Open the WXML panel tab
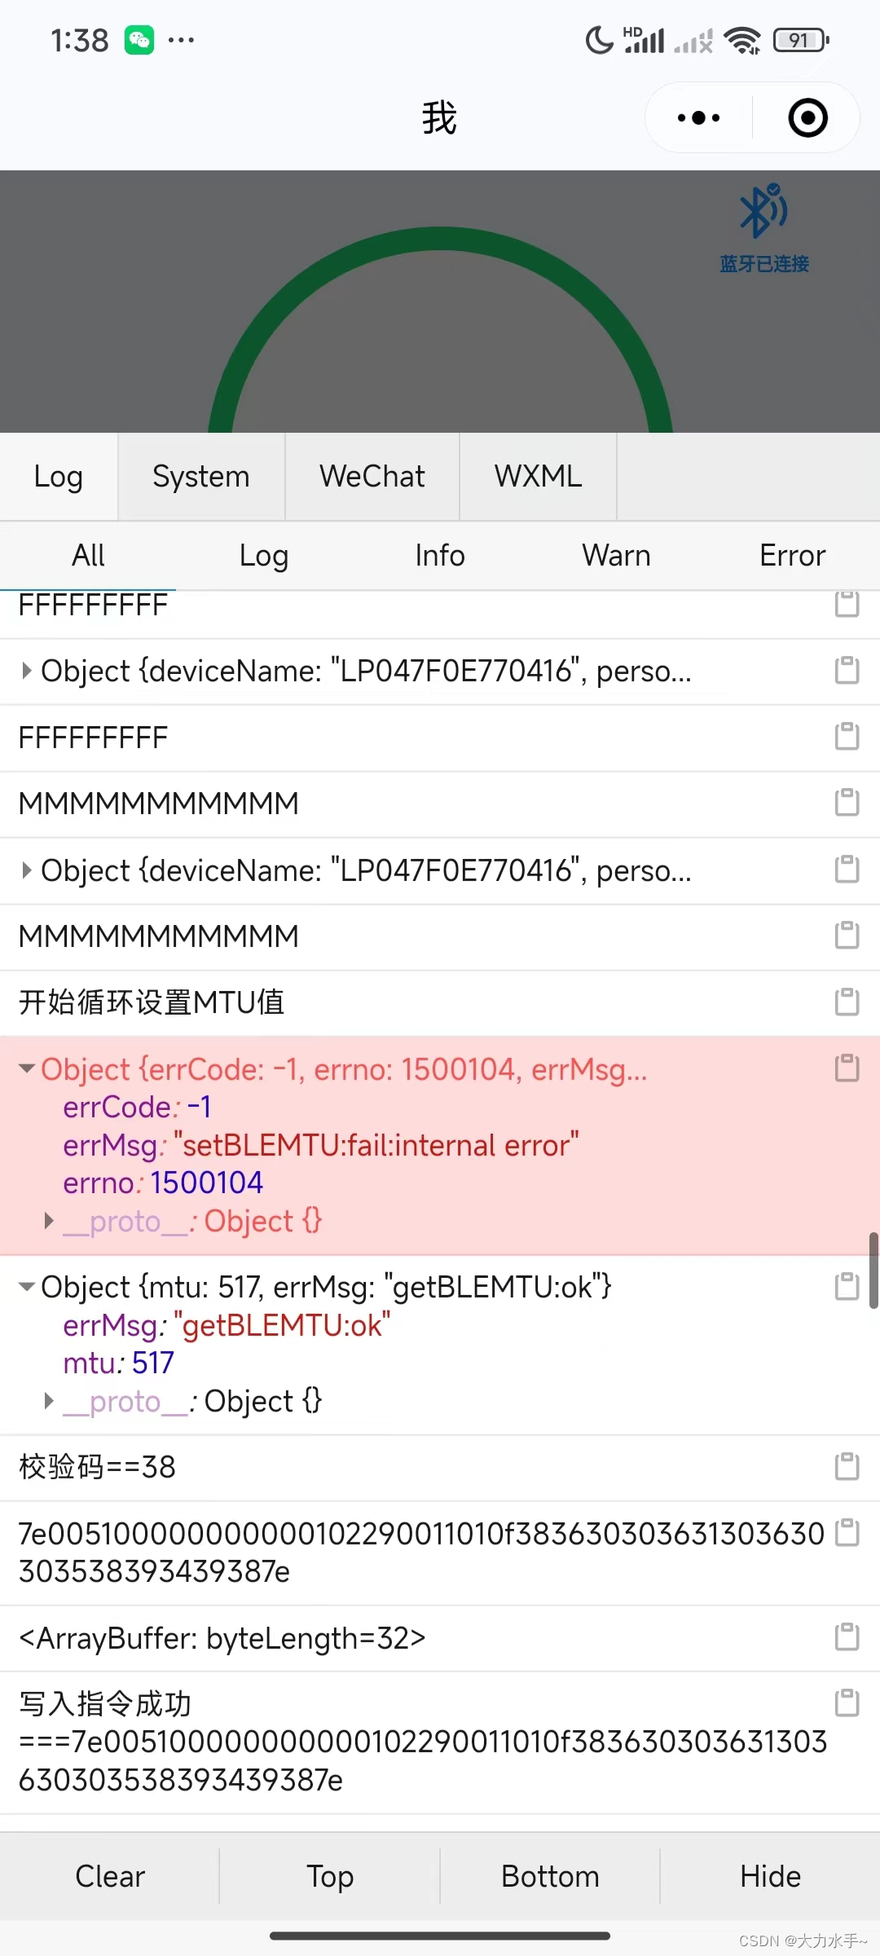The height and width of the screenshot is (1956, 880). [x=538, y=477]
